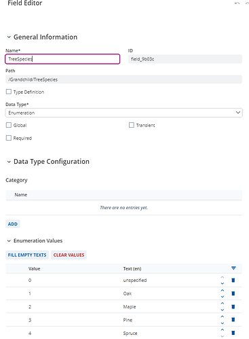The height and width of the screenshot is (339, 249).
Task: Mark the field as Required
Action: coord(9,138)
